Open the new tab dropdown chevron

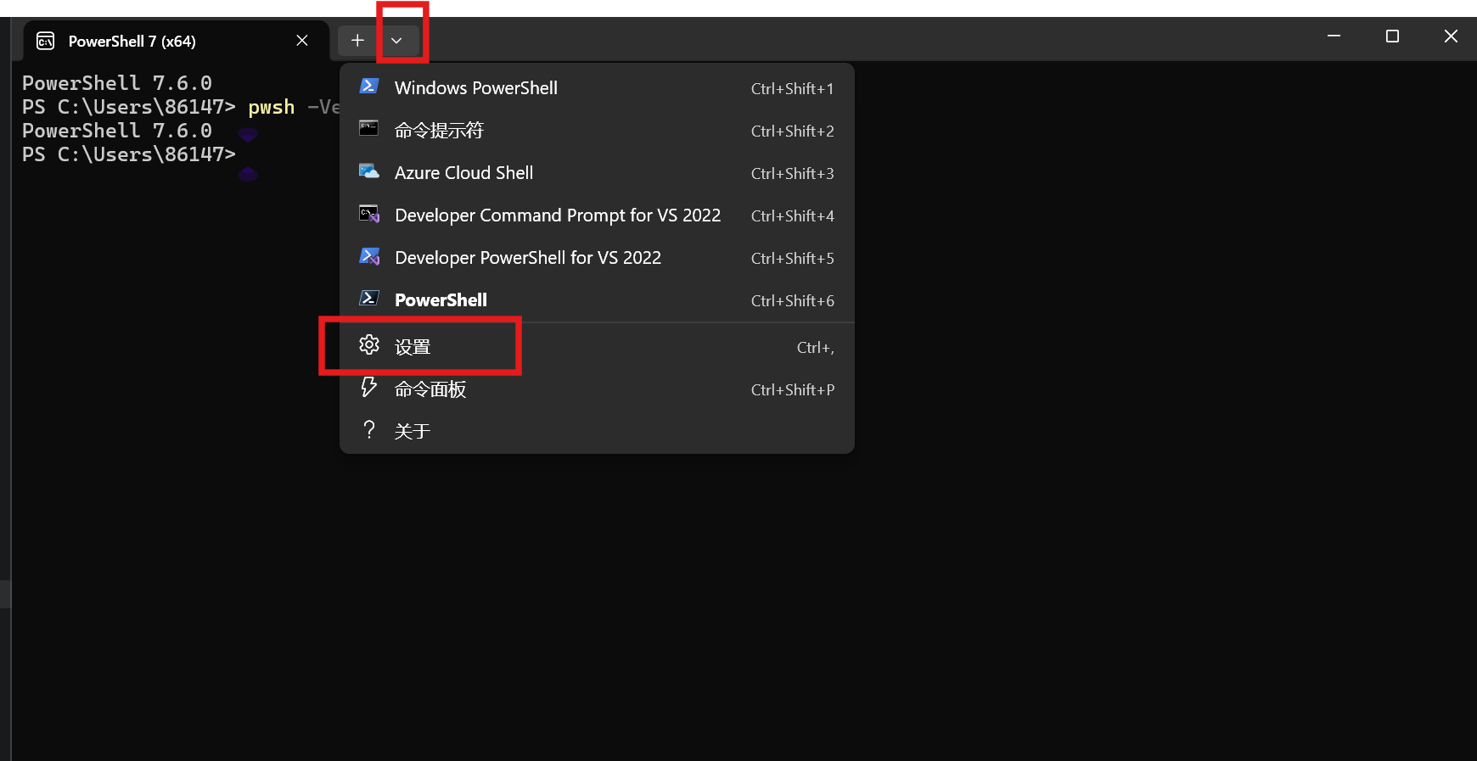click(x=396, y=41)
